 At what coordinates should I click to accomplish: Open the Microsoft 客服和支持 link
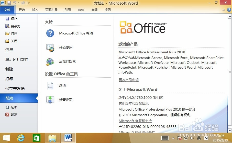135,121
